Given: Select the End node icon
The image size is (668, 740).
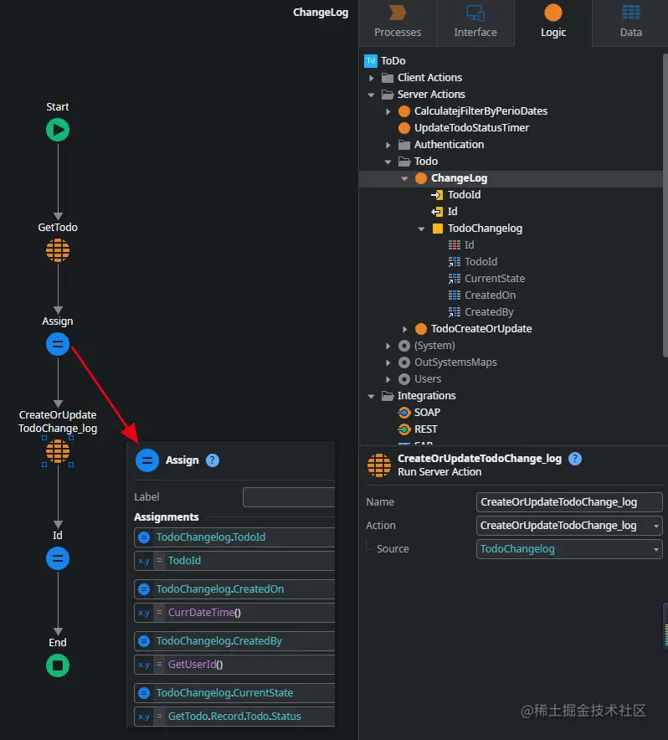Looking at the screenshot, I should click(x=58, y=665).
